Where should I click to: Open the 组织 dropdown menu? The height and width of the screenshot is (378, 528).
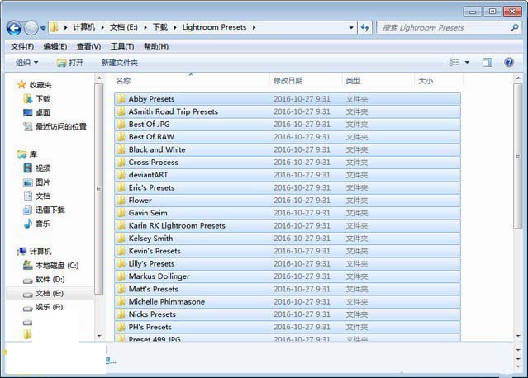click(x=27, y=63)
